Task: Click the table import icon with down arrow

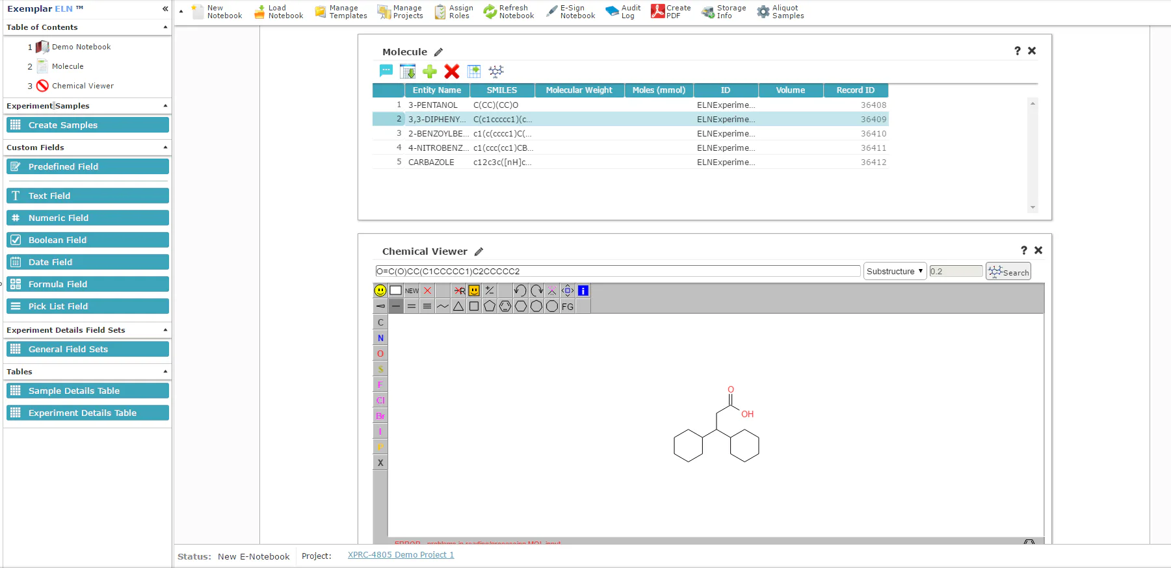Action: click(x=408, y=71)
